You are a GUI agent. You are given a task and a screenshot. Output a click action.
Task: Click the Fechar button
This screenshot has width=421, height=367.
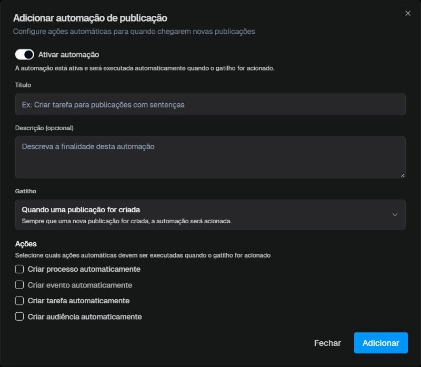[327, 343]
